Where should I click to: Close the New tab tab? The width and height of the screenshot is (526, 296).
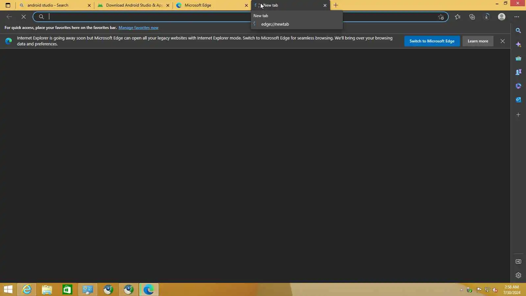(x=325, y=5)
